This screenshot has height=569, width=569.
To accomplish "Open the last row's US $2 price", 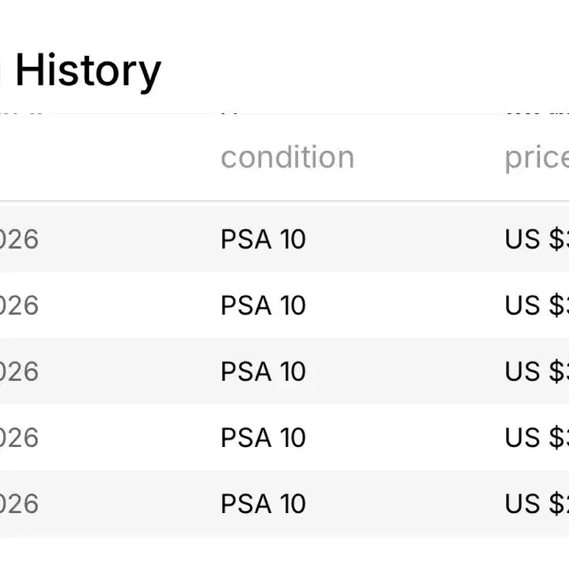I will [x=537, y=504].
